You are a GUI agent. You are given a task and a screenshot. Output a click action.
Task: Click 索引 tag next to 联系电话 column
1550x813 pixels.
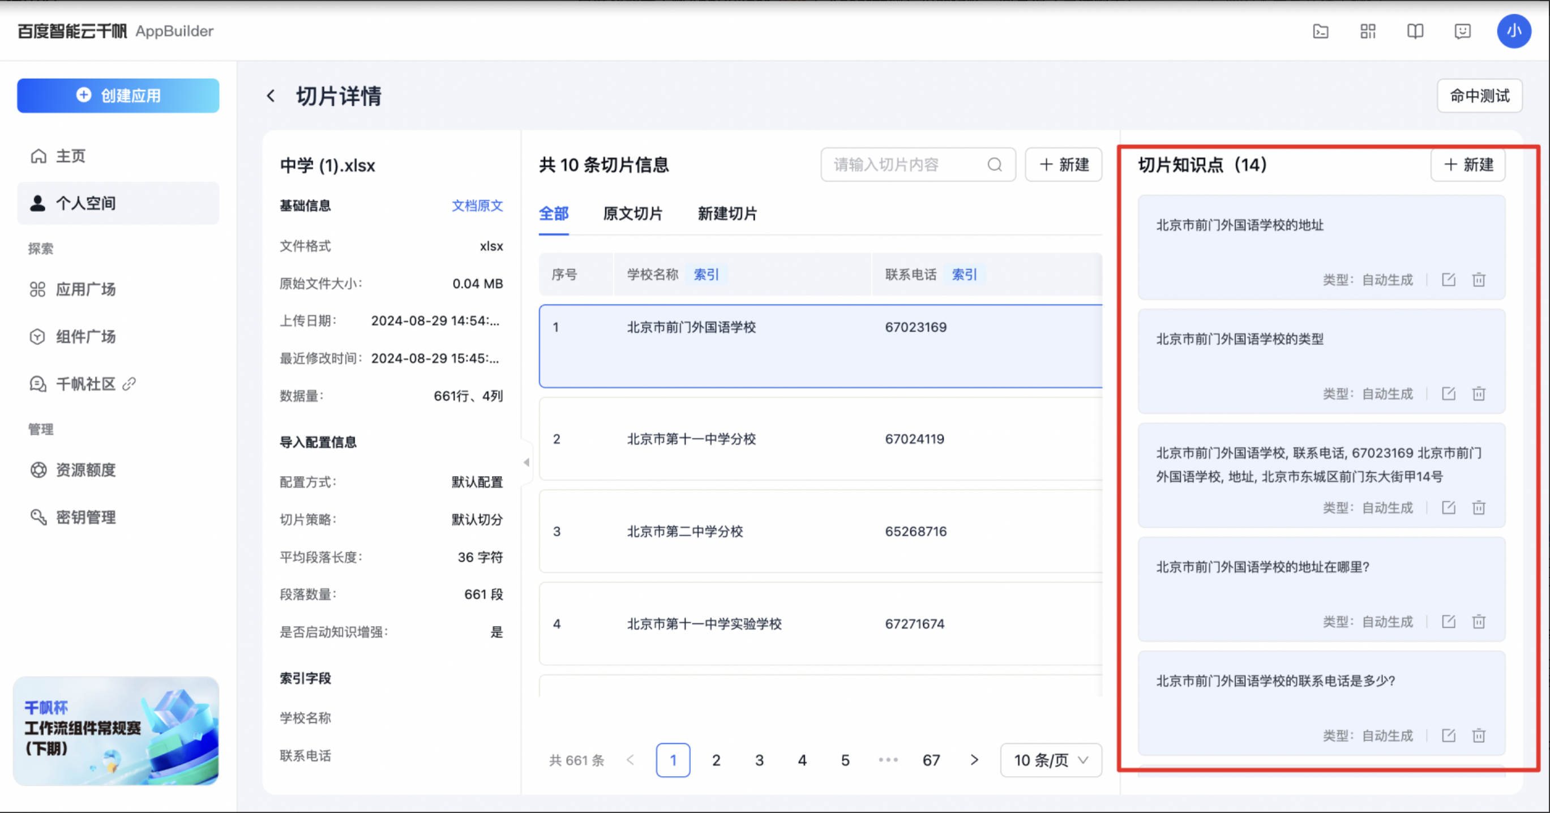(964, 275)
